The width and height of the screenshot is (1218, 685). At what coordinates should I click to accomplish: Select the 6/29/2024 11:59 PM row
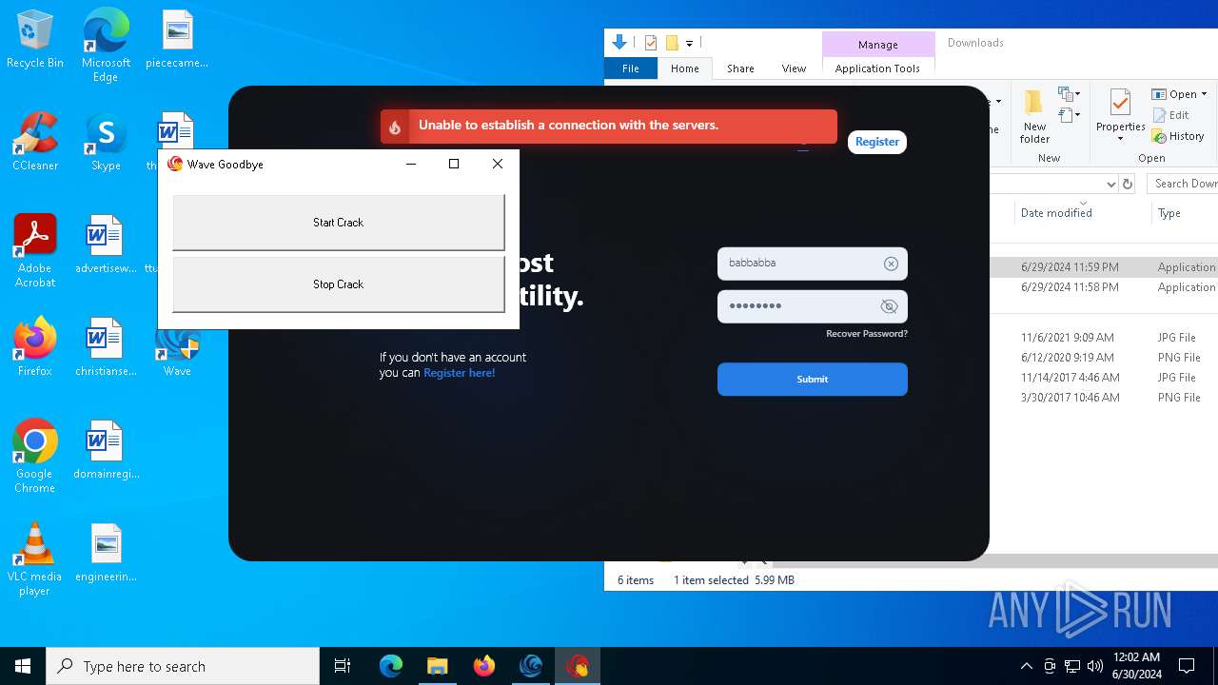(x=1104, y=267)
